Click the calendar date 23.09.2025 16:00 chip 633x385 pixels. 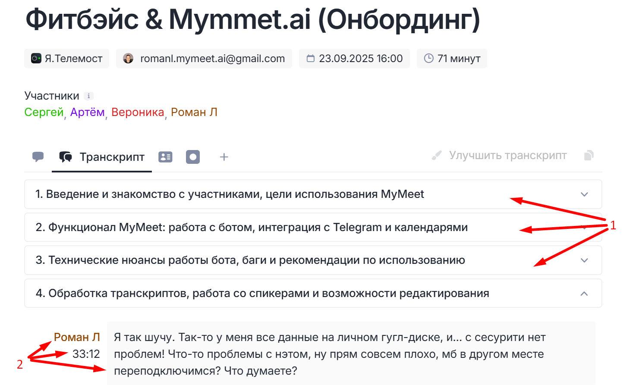pyautogui.click(x=355, y=59)
